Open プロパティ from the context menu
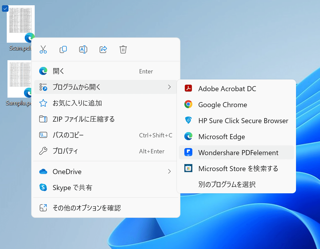This screenshot has height=249, width=320. tap(106, 151)
